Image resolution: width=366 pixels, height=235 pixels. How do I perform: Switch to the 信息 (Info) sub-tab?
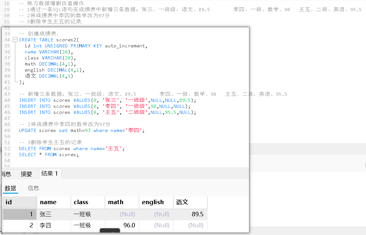(33, 188)
